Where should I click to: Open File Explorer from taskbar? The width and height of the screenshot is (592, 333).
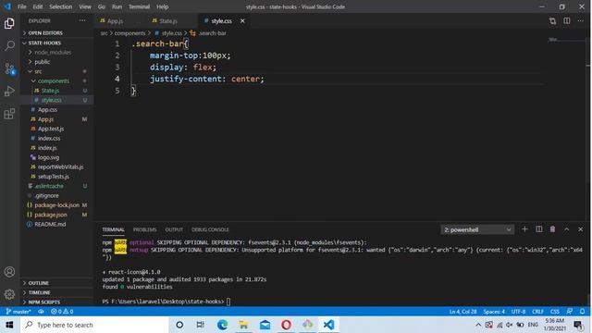(243, 325)
